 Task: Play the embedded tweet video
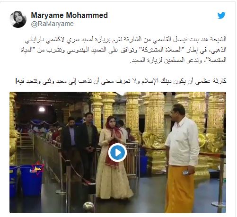click(118, 153)
